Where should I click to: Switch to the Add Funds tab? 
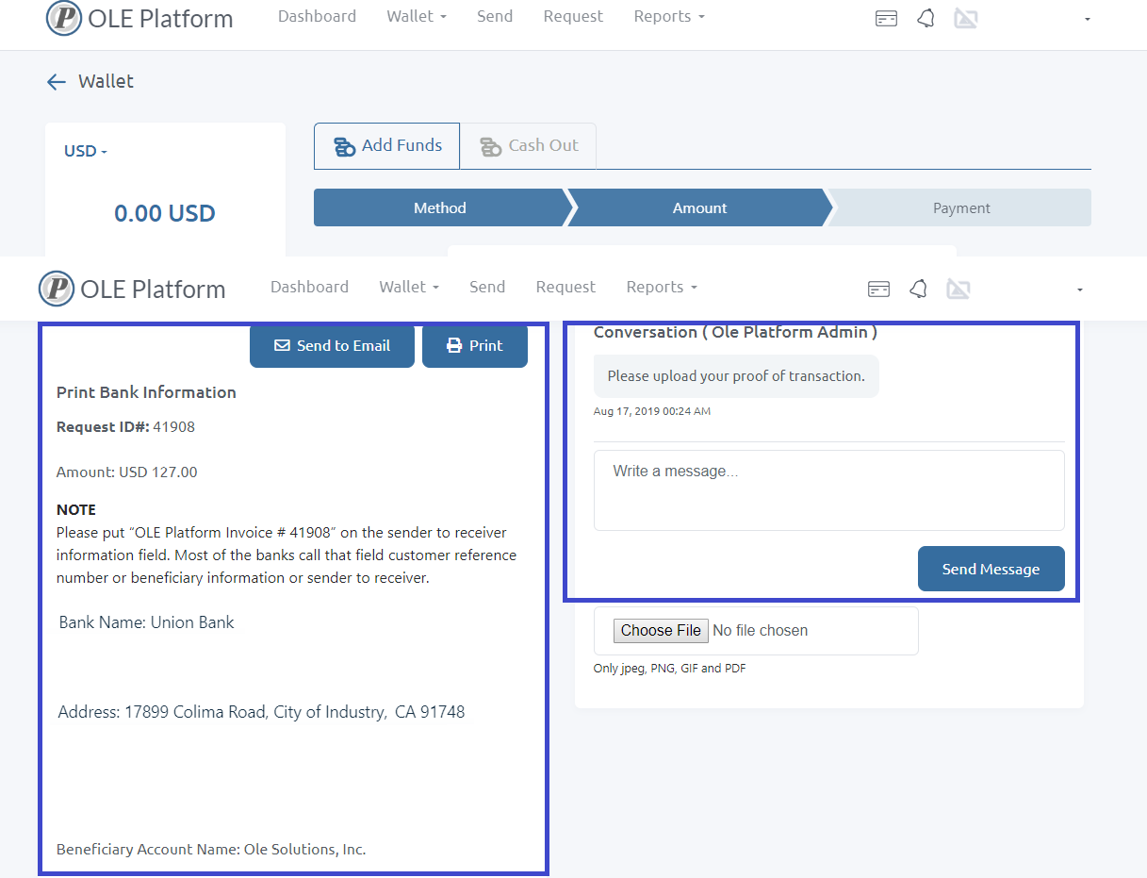pos(386,146)
